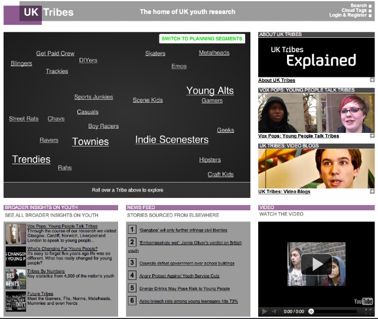Open the Video Blogs thumbnail image
The image size is (378, 319).
(x=317, y=168)
